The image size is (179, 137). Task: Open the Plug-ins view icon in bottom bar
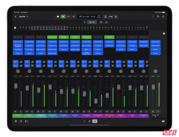[89, 121]
